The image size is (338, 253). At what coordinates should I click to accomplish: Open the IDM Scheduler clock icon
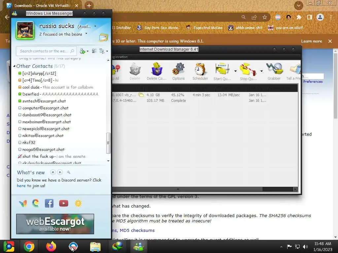click(x=200, y=71)
